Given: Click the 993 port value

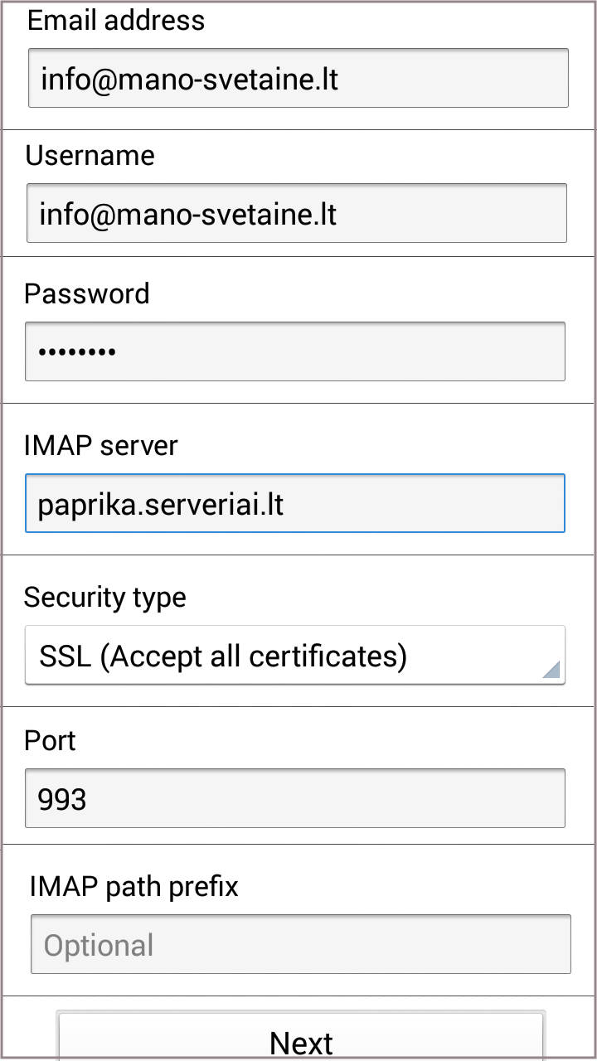Looking at the screenshot, I should pyautogui.click(x=62, y=799).
